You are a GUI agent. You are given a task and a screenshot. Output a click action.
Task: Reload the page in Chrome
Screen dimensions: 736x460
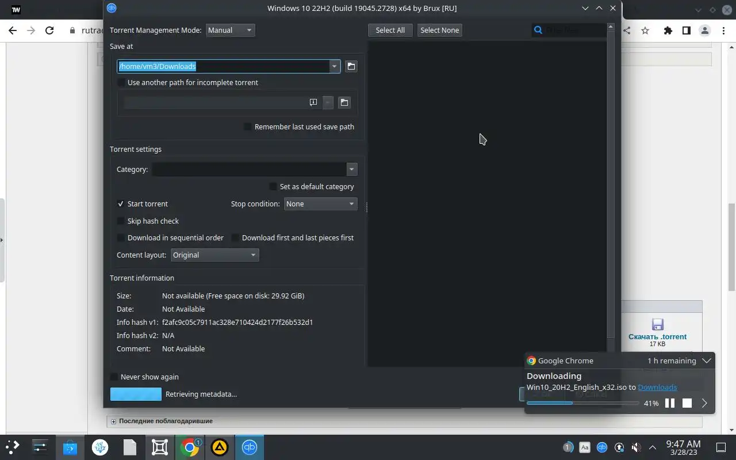(49, 30)
